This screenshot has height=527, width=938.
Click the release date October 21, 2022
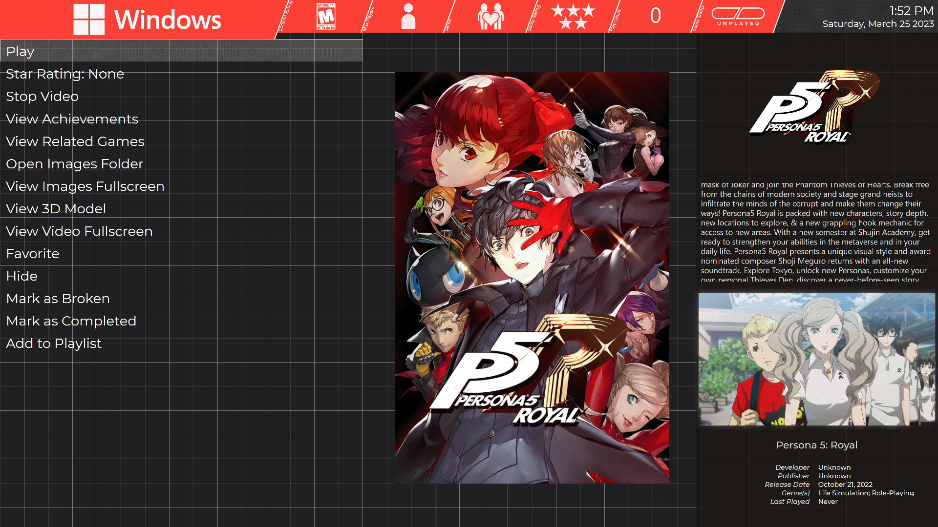(x=845, y=485)
